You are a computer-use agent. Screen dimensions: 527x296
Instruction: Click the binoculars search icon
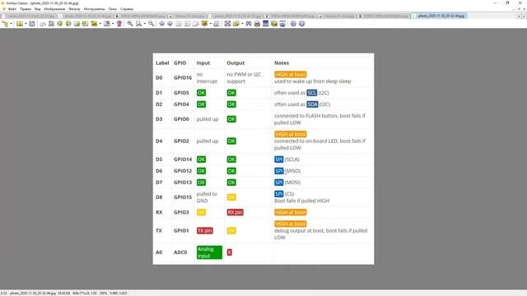click(x=249, y=24)
